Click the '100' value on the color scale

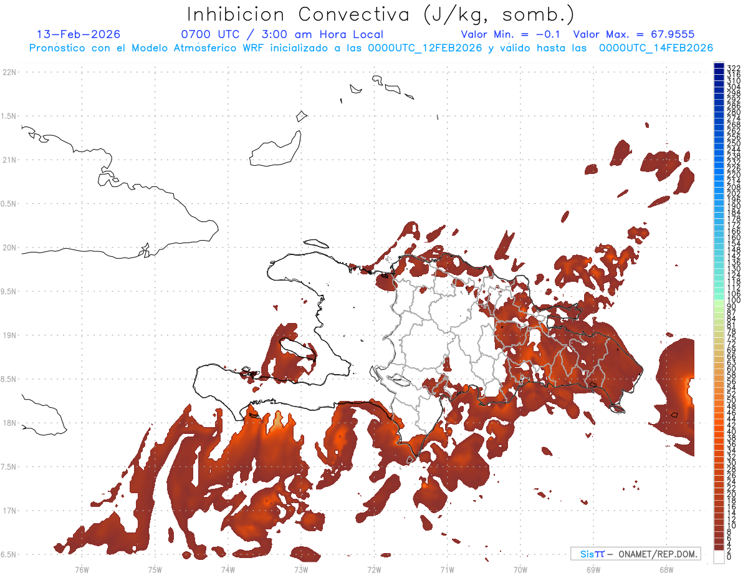[734, 300]
